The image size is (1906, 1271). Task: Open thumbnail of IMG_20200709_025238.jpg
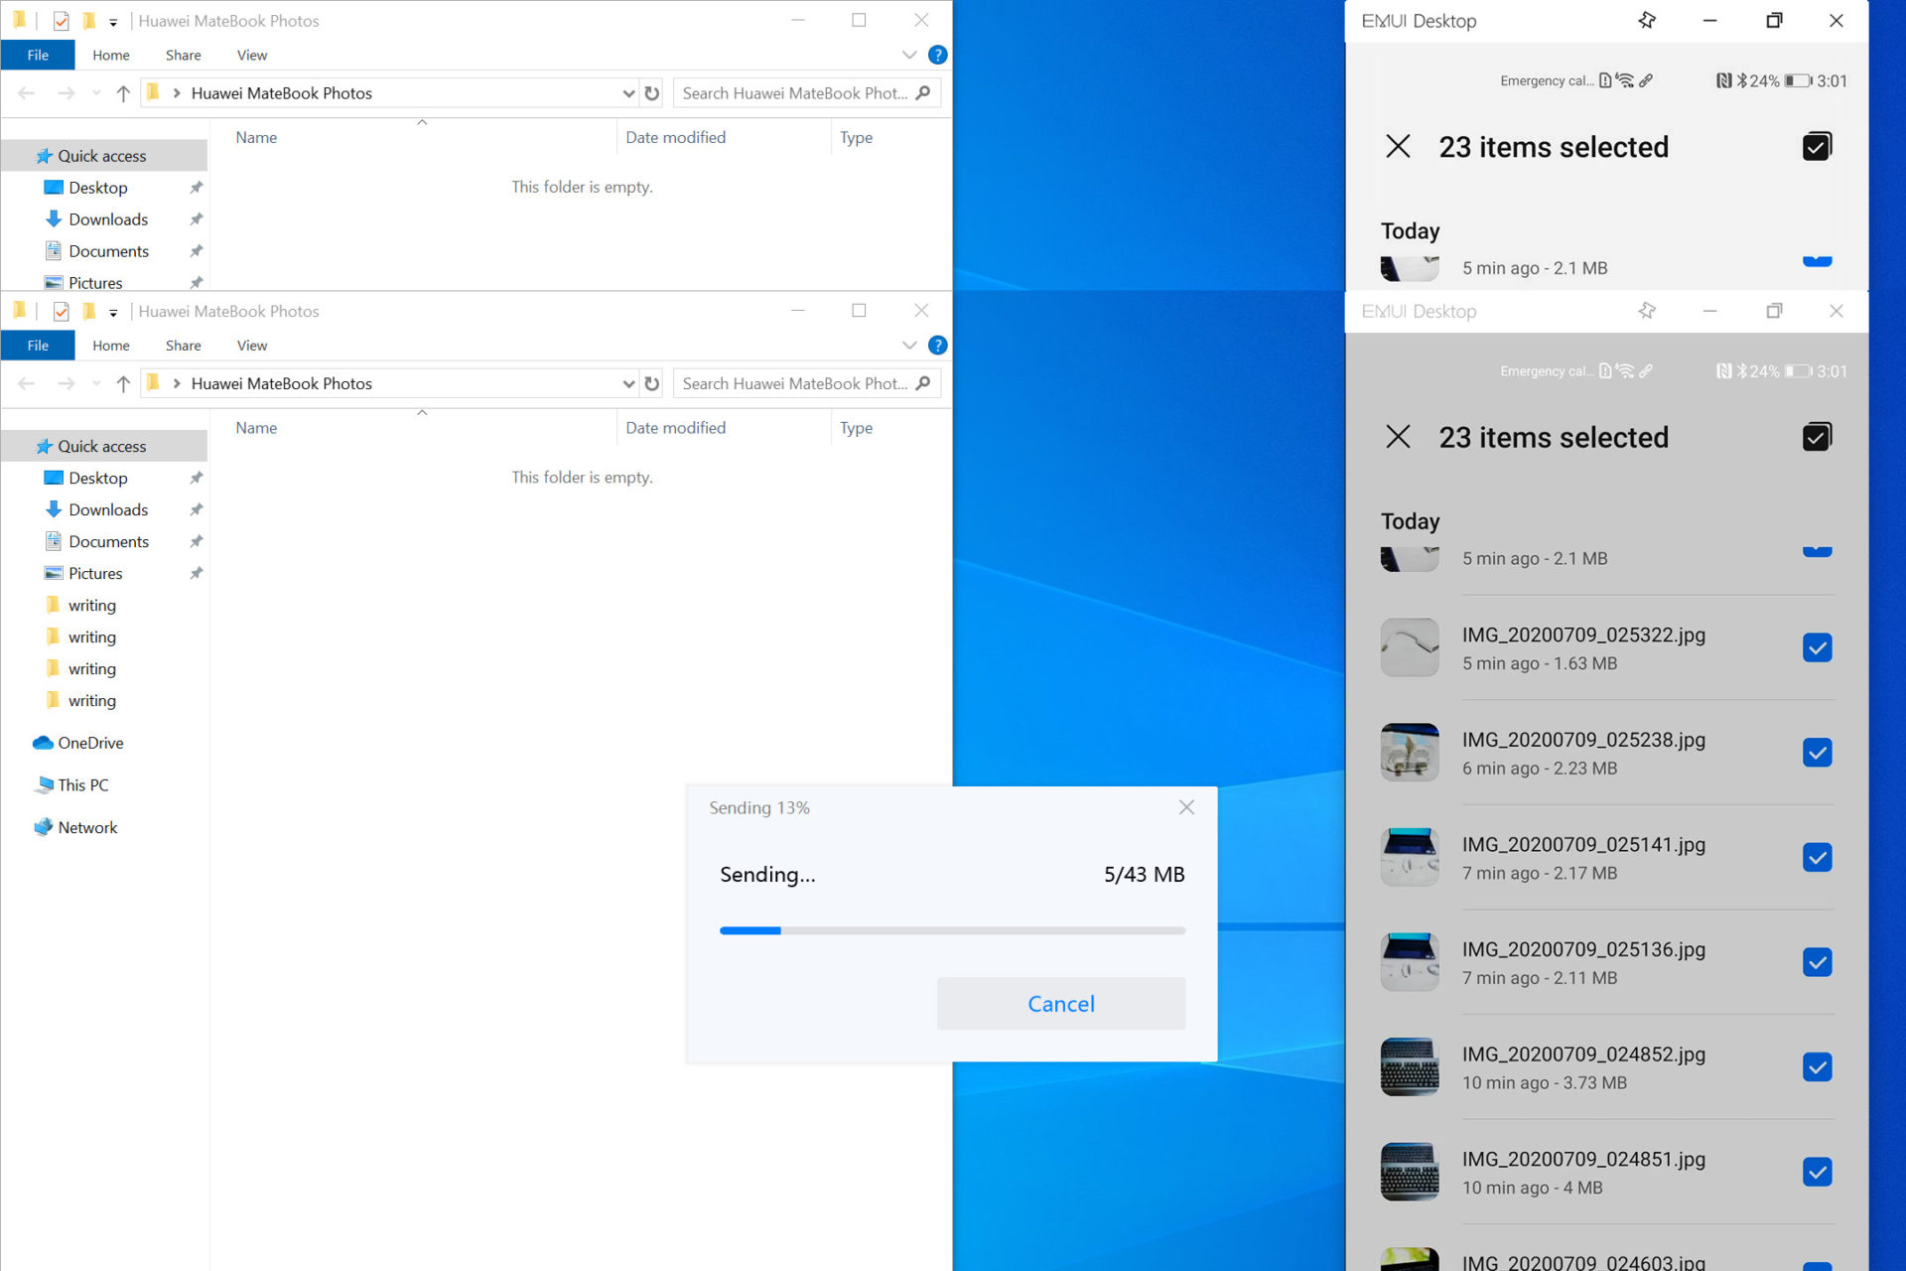click(x=1409, y=753)
